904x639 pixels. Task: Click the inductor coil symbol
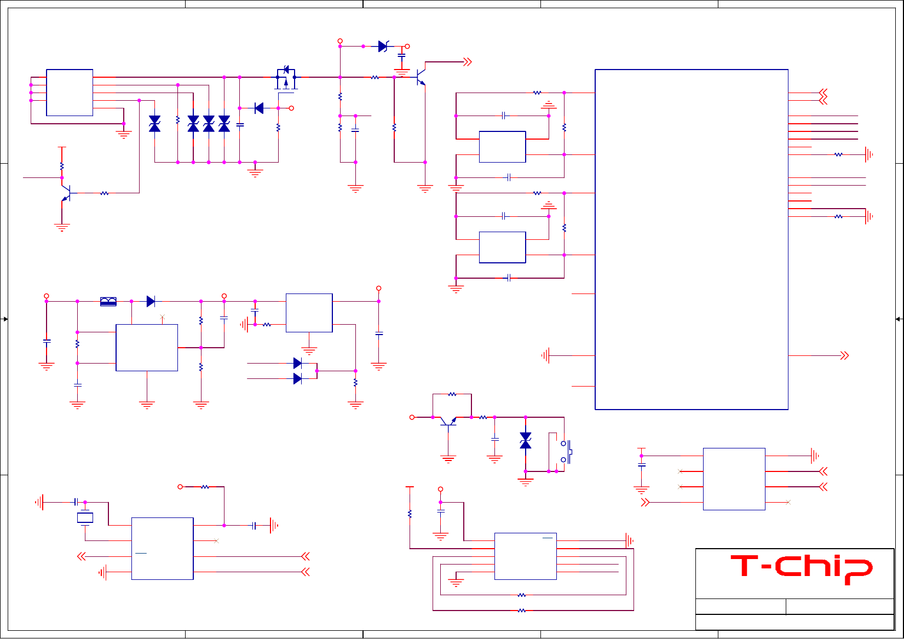point(108,301)
